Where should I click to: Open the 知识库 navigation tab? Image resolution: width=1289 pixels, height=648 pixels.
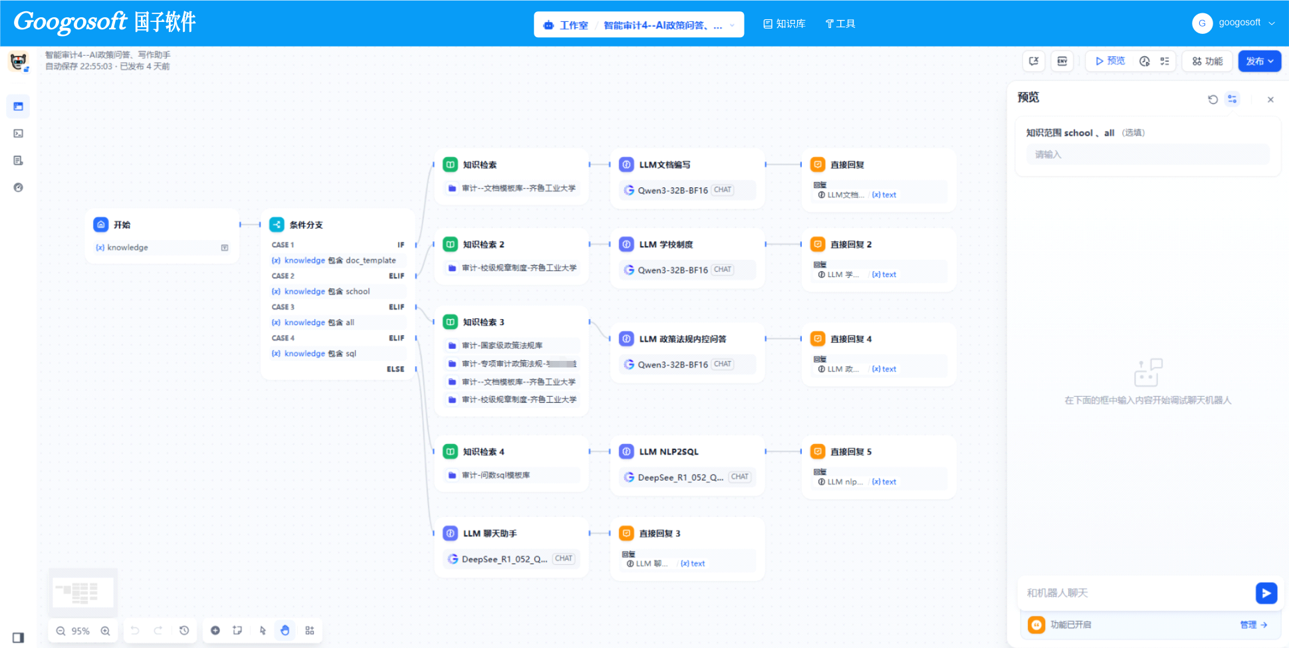[784, 24]
